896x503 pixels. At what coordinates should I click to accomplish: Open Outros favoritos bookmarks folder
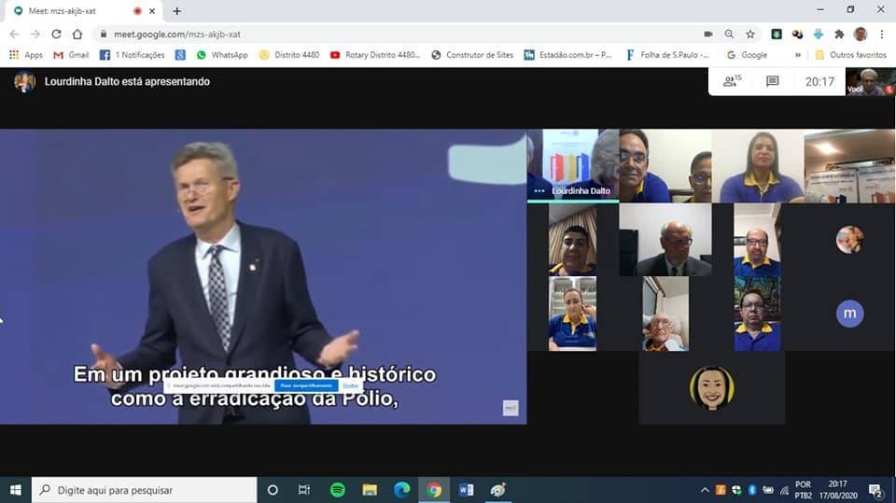pyautogui.click(x=849, y=55)
